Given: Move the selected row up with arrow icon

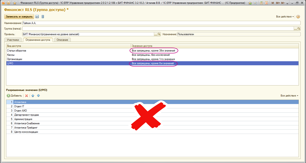Looking at the screenshot, I should [x=33, y=96].
